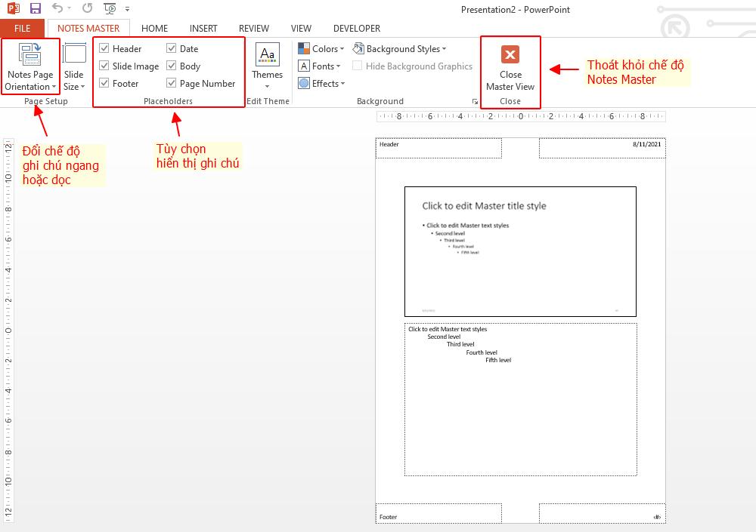Toggle the Slide Image placeholder checkbox
This screenshot has width=756, height=532.
[x=104, y=66]
